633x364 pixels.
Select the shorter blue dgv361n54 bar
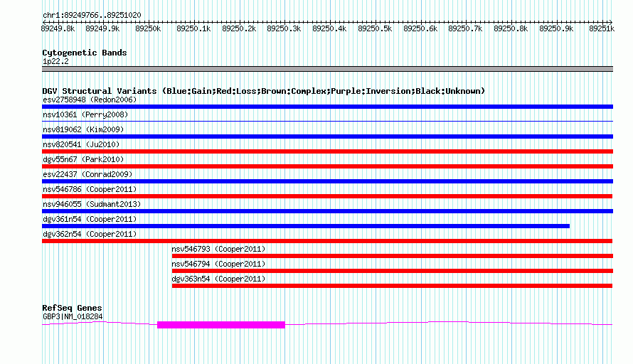click(306, 226)
